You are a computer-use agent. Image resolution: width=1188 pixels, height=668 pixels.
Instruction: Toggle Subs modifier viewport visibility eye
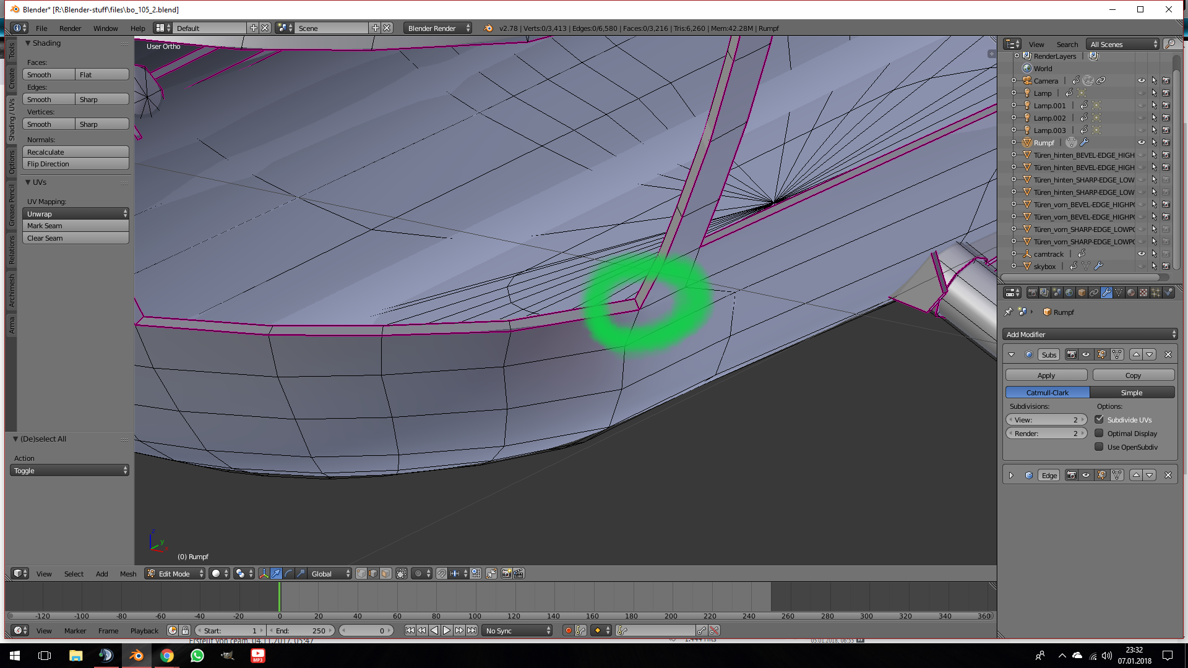point(1086,355)
